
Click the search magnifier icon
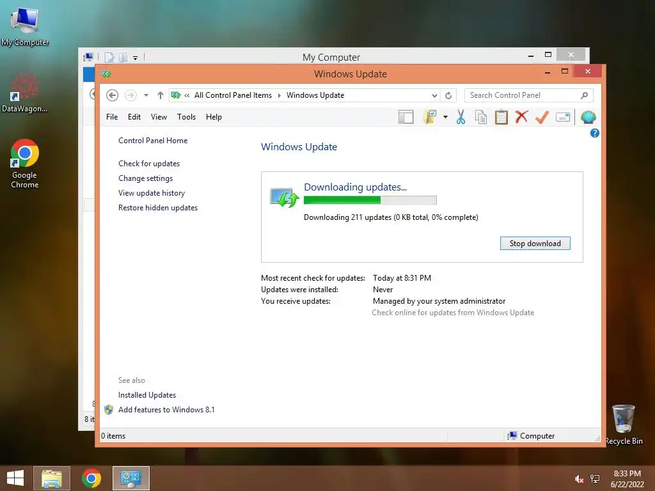coord(585,95)
